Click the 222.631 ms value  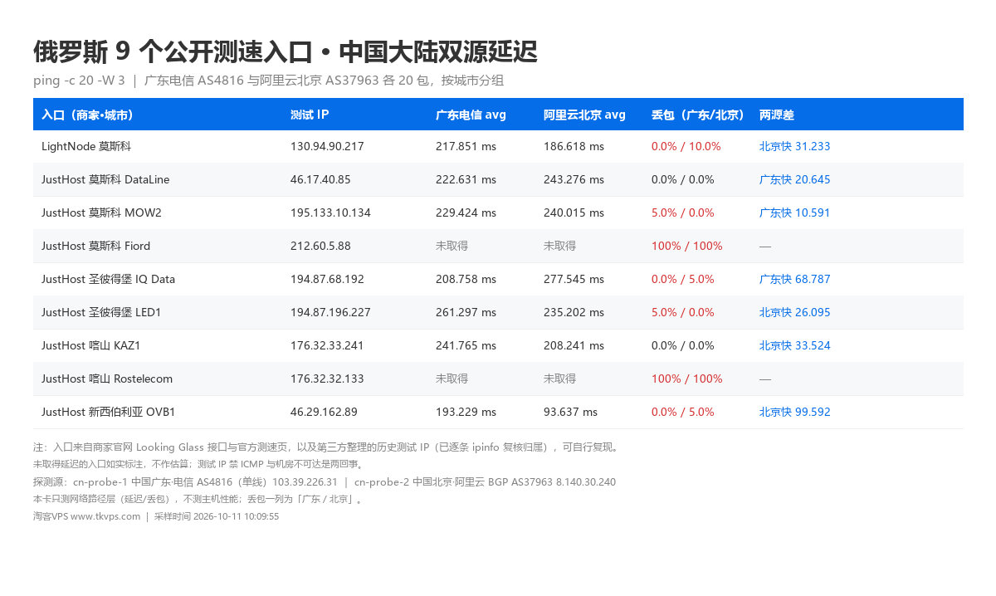(x=466, y=179)
